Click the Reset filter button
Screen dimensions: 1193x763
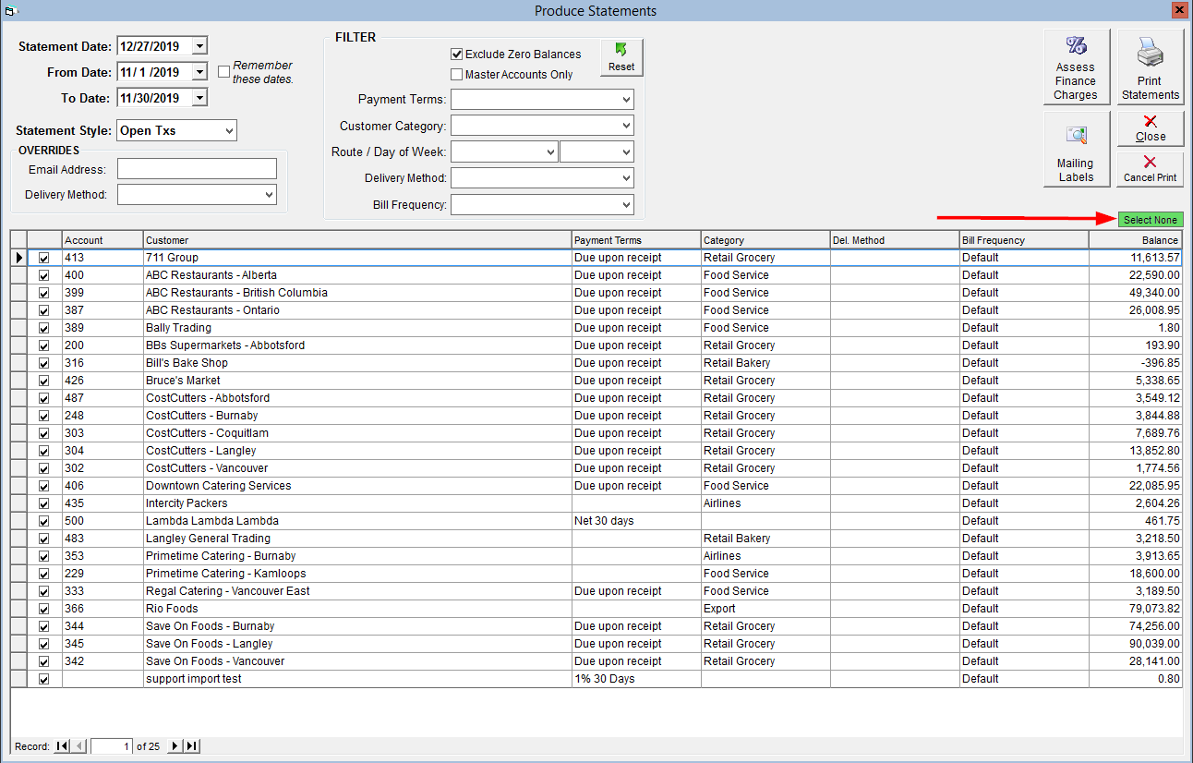point(621,57)
